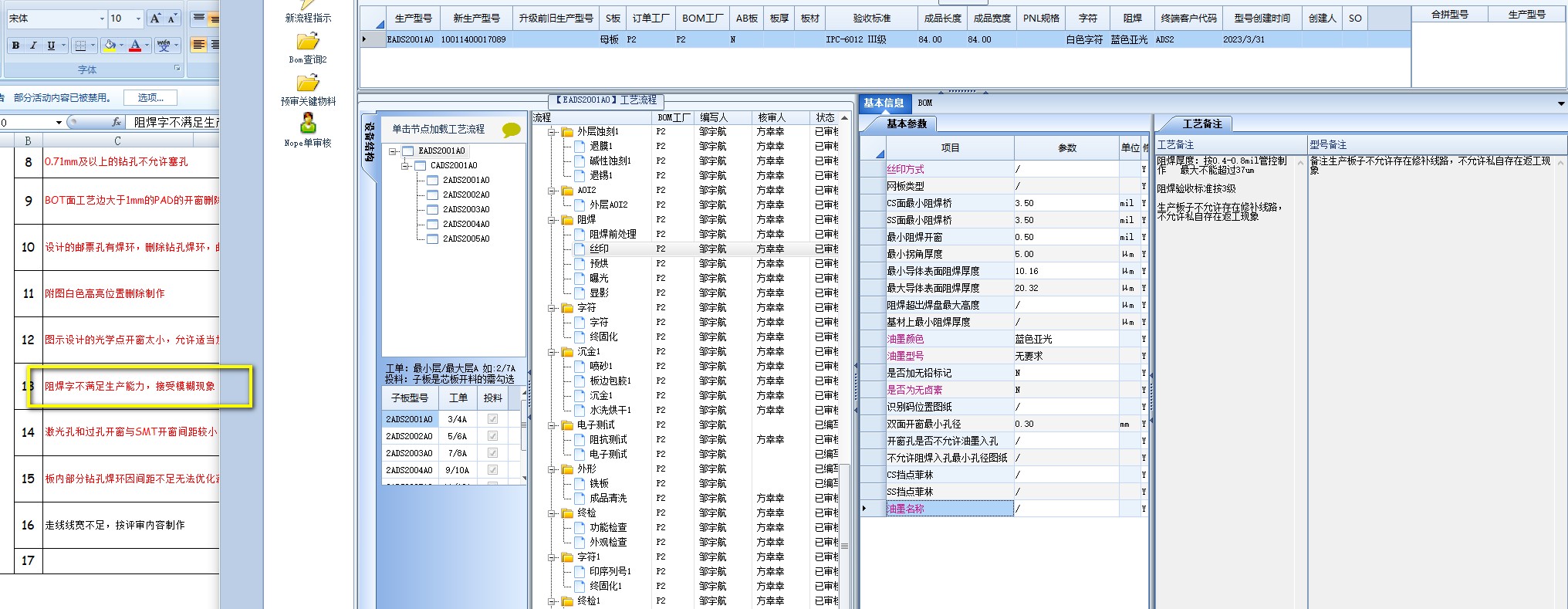This screenshot has height=609, width=1568.
Task: Open the Nope单审核 user icon
Action: pyautogui.click(x=308, y=123)
